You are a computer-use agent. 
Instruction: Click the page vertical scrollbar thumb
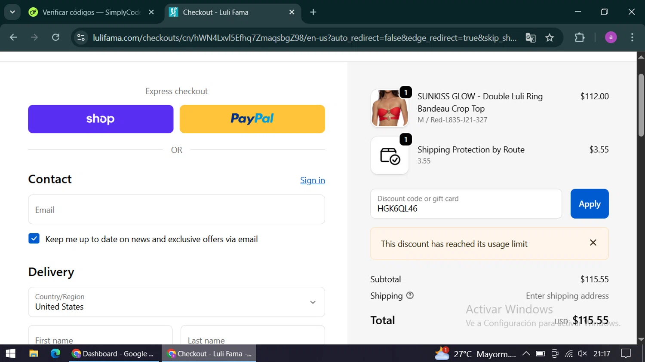click(641, 105)
